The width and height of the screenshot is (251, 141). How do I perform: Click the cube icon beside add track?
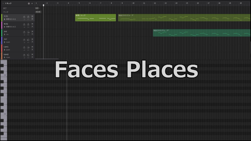click(x=29, y=3)
